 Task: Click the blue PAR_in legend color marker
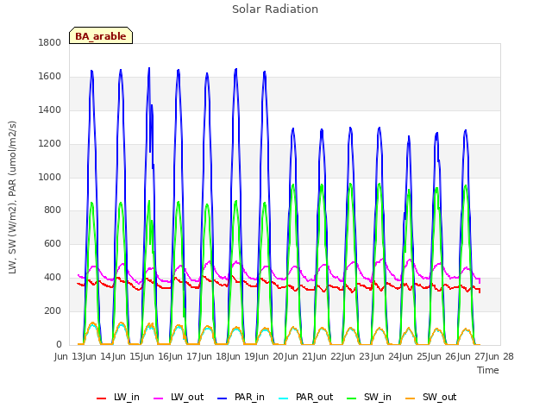pos(223,398)
